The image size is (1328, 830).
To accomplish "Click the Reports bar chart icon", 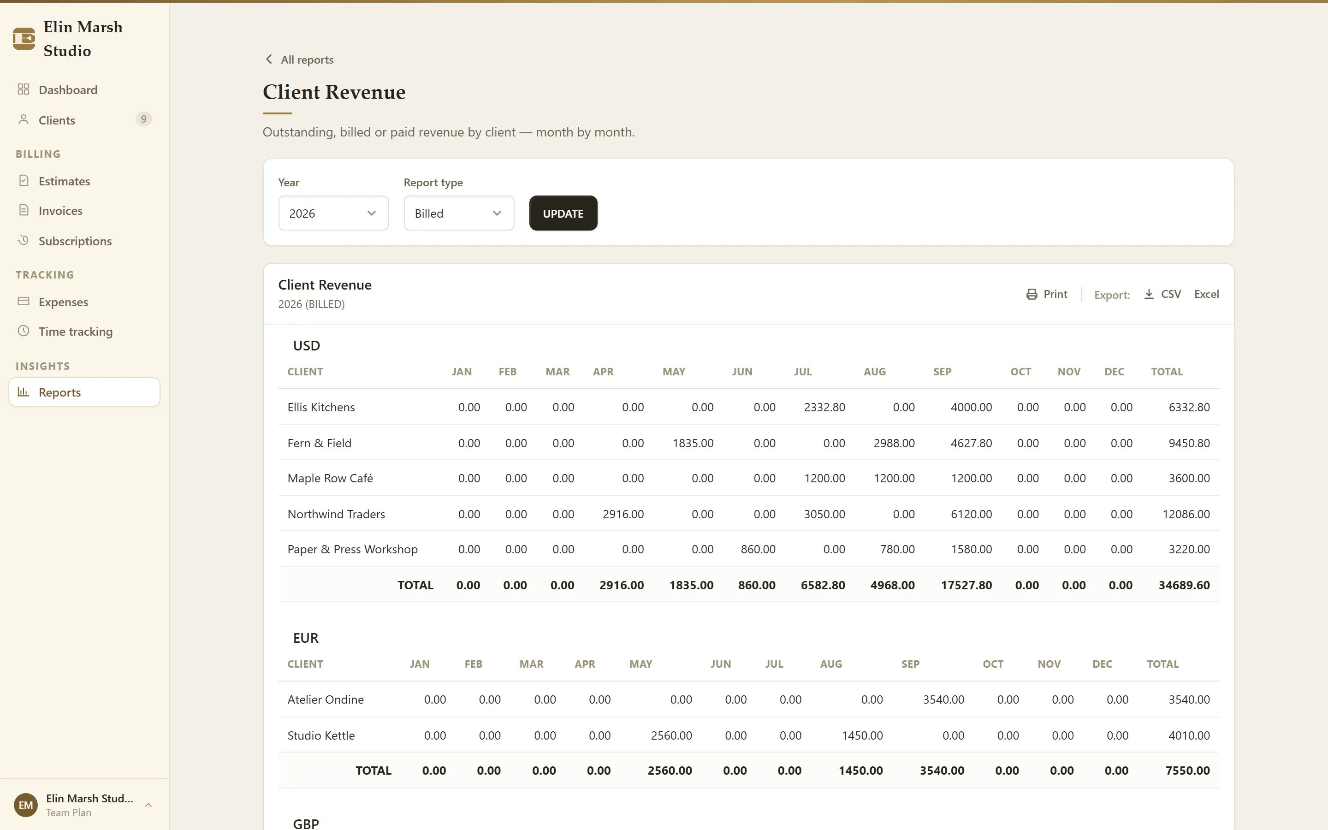I will [23, 392].
